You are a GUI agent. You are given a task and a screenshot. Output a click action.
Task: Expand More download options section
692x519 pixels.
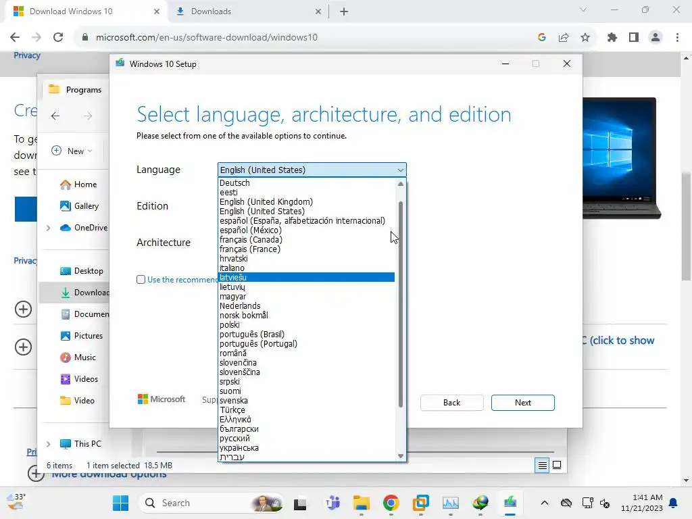(x=35, y=474)
